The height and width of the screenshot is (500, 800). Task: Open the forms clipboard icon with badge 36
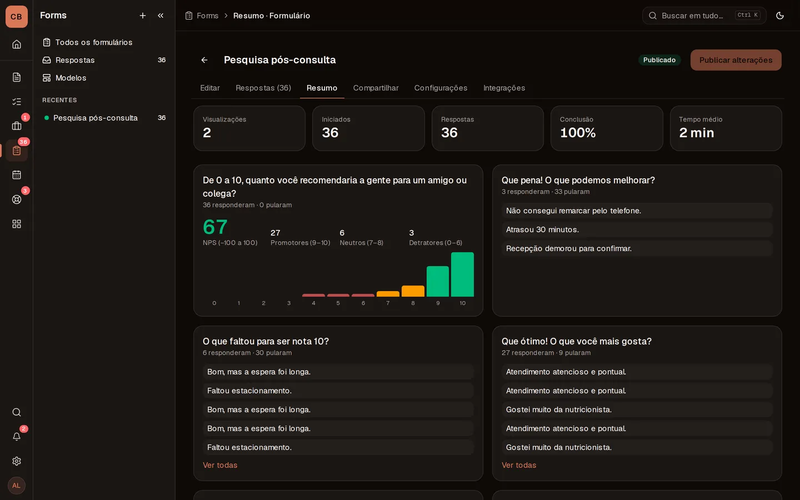pyautogui.click(x=17, y=151)
